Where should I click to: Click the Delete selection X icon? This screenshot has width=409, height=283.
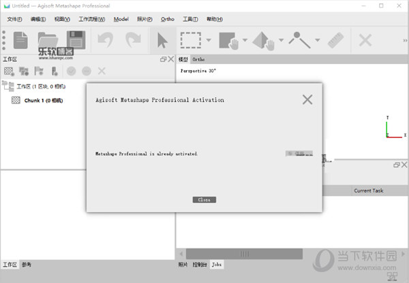coord(365,40)
